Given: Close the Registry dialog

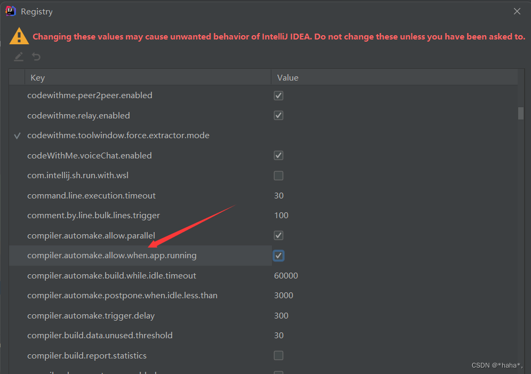Looking at the screenshot, I should [517, 11].
